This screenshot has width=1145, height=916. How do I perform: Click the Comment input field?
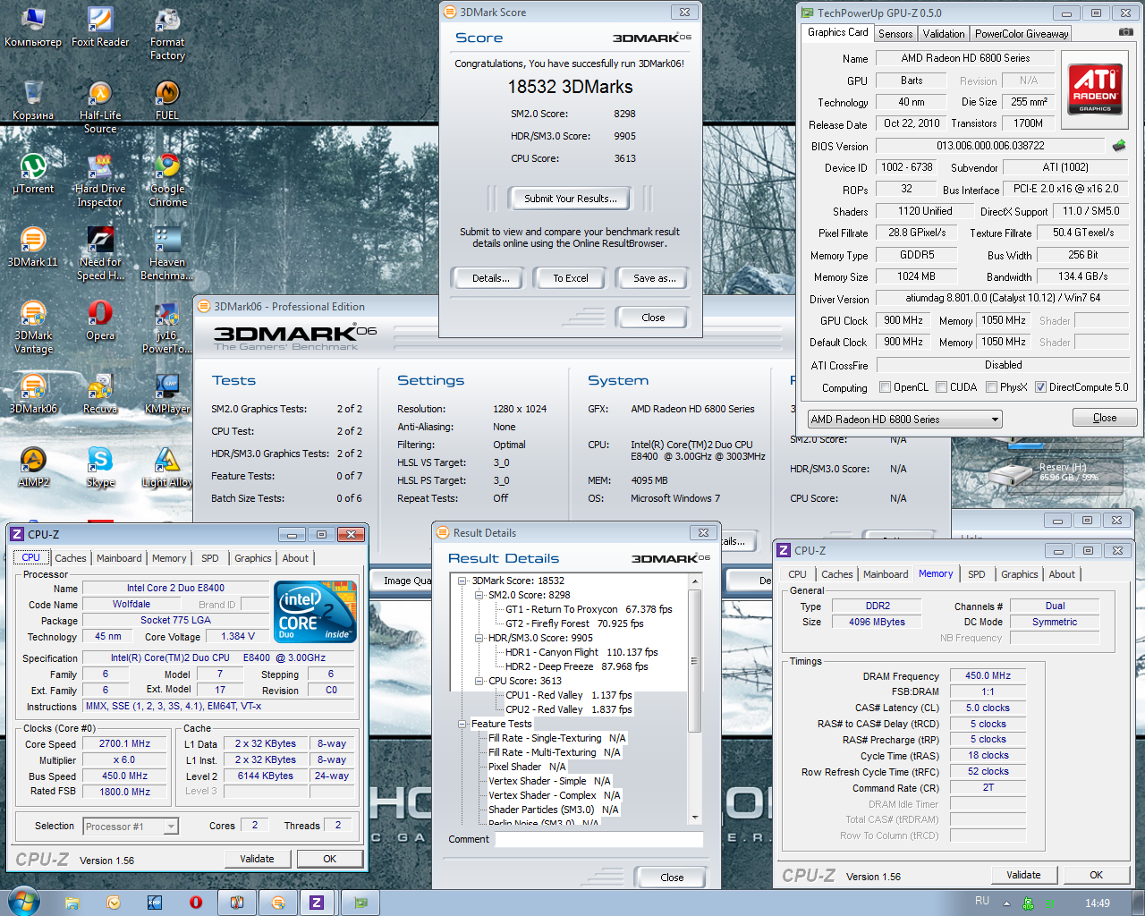tap(598, 839)
